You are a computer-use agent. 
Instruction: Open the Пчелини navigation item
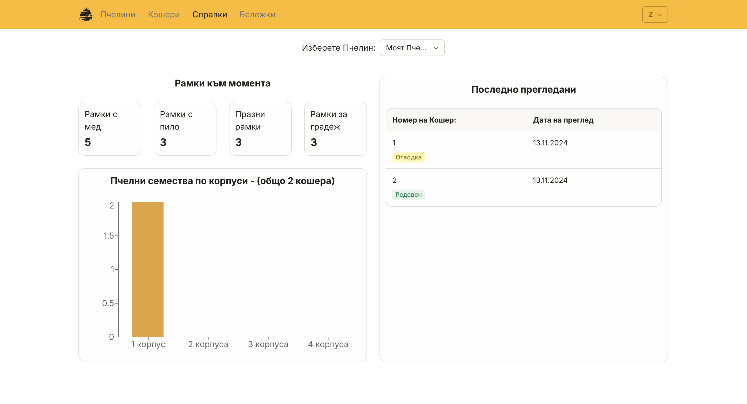click(118, 15)
